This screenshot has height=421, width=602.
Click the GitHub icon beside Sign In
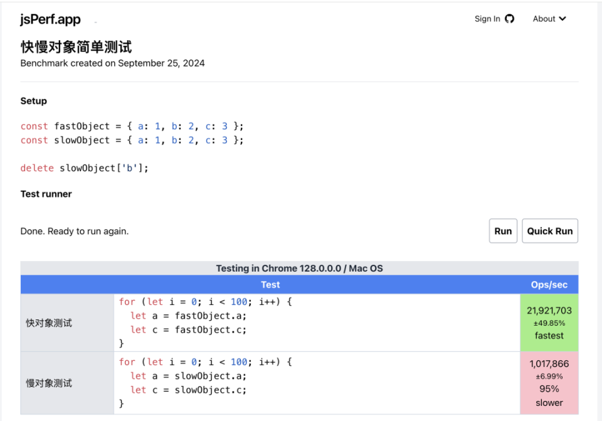(509, 19)
